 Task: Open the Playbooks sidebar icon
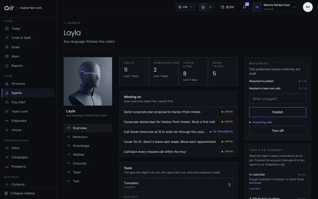pyautogui.click(x=7, y=121)
